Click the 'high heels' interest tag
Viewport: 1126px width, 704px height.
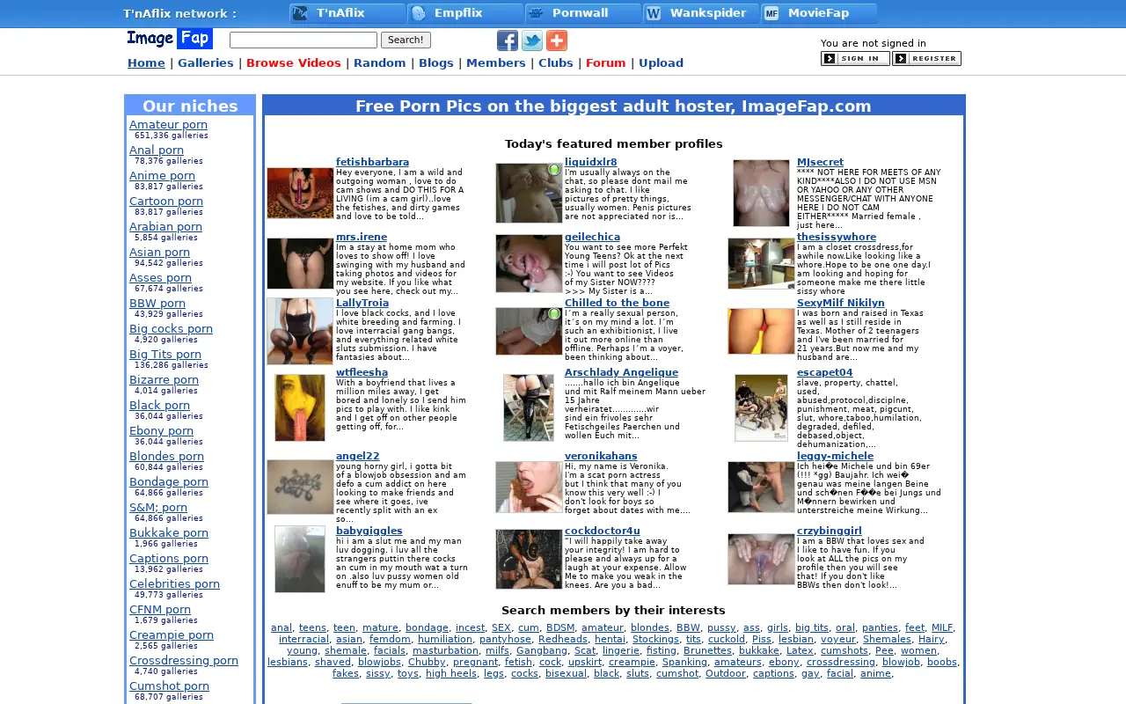[450, 674]
